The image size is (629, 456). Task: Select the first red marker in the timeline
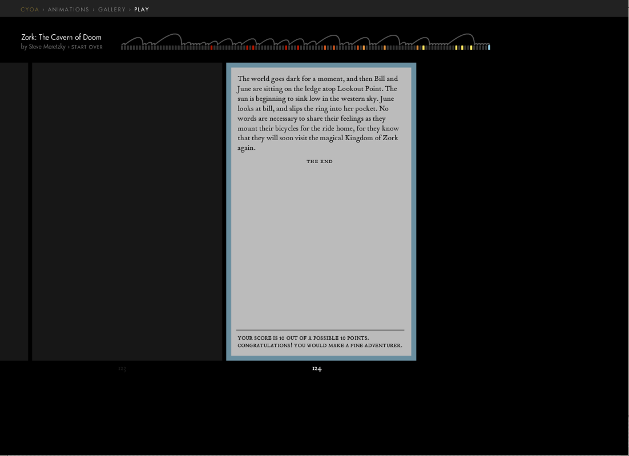(212, 48)
